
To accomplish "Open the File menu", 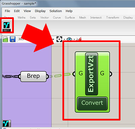I will coord(7,11).
